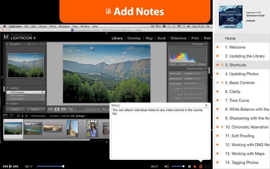
Task: Click the Auto Tone button
Action: pos(191,83)
